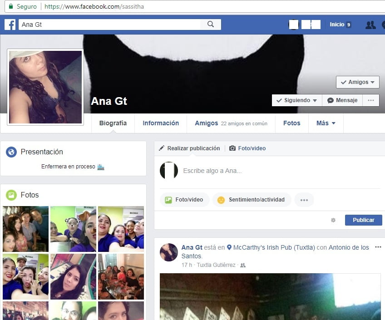This screenshot has width=385, height=320.
Task: Open the Fotos tab
Action: [x=291, y=123]
